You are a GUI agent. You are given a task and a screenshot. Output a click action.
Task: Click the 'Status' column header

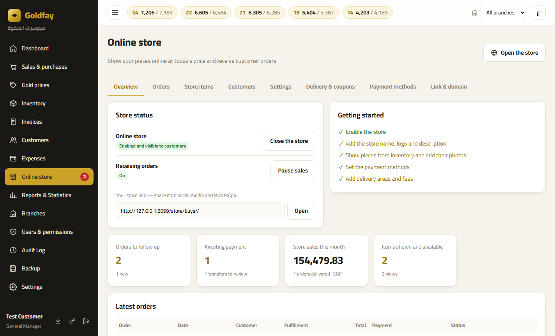(x=458, y=325)
